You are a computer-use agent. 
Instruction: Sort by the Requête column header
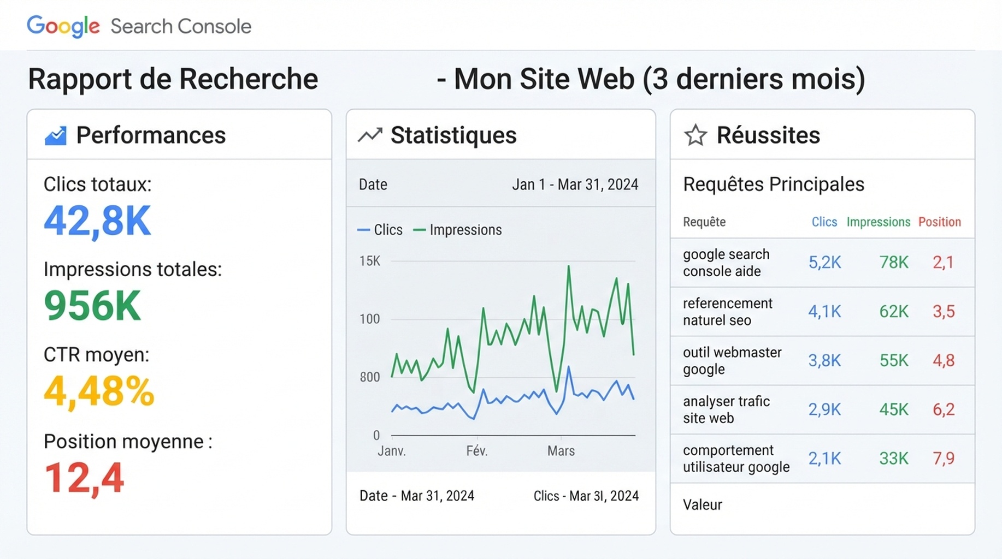[x=704, y=222]
